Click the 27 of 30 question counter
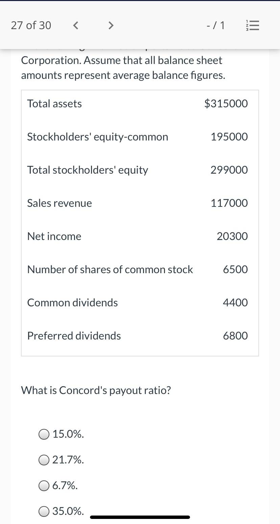This screenshot has width=280, height=524. click(31, 25)
